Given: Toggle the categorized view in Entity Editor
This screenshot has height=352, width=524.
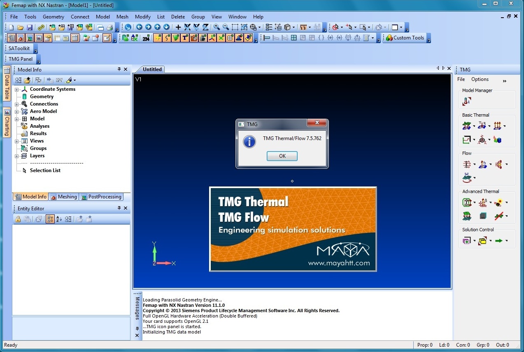Looking at the screenshot, I should [x=50, y=219].
